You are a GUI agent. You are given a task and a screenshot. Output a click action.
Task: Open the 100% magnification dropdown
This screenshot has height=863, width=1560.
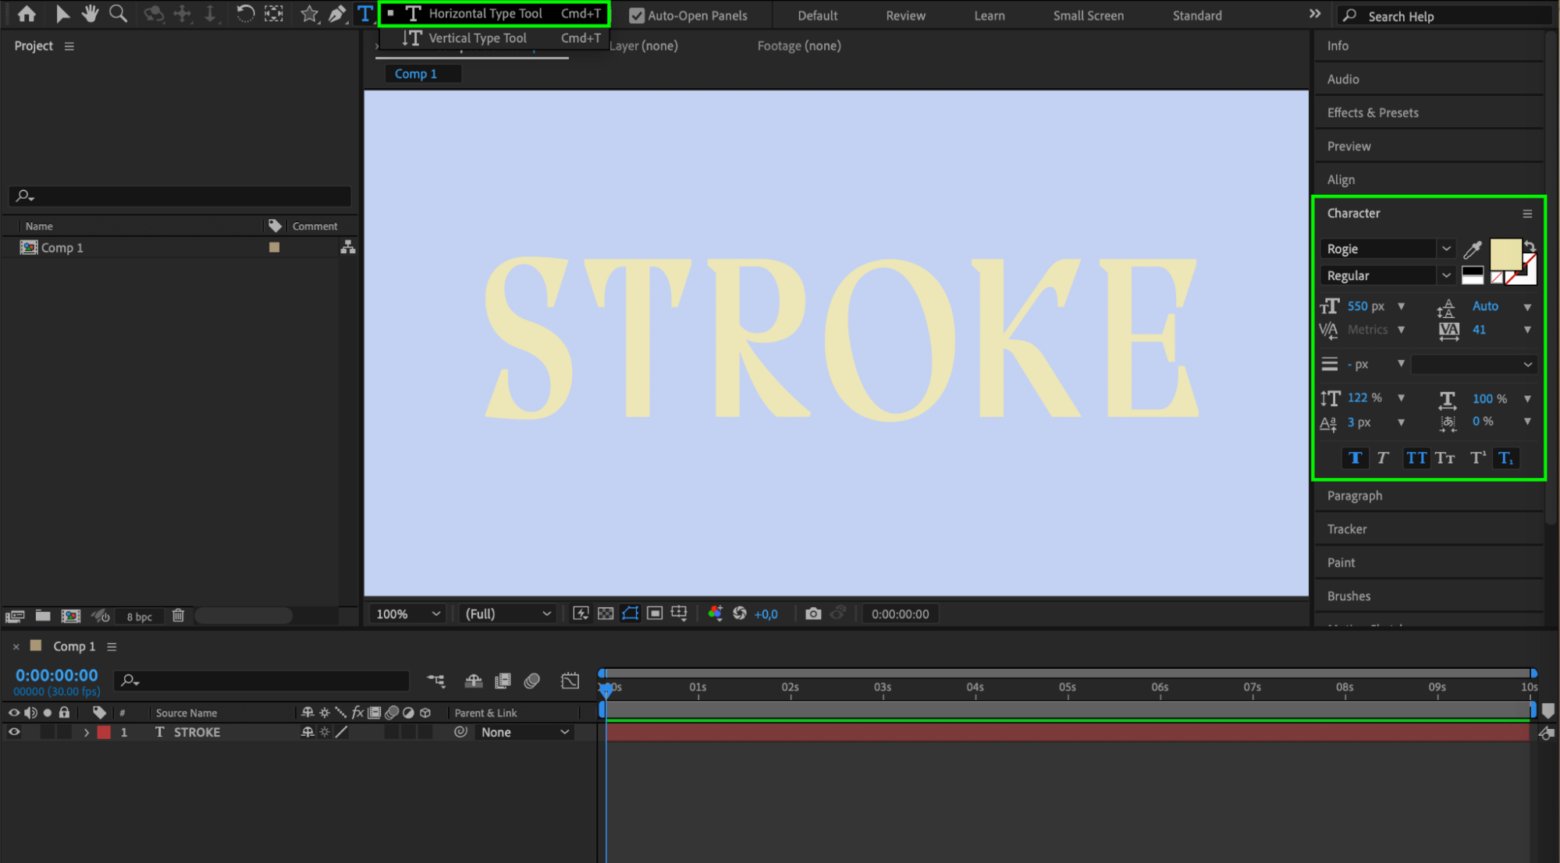point(408,614)
